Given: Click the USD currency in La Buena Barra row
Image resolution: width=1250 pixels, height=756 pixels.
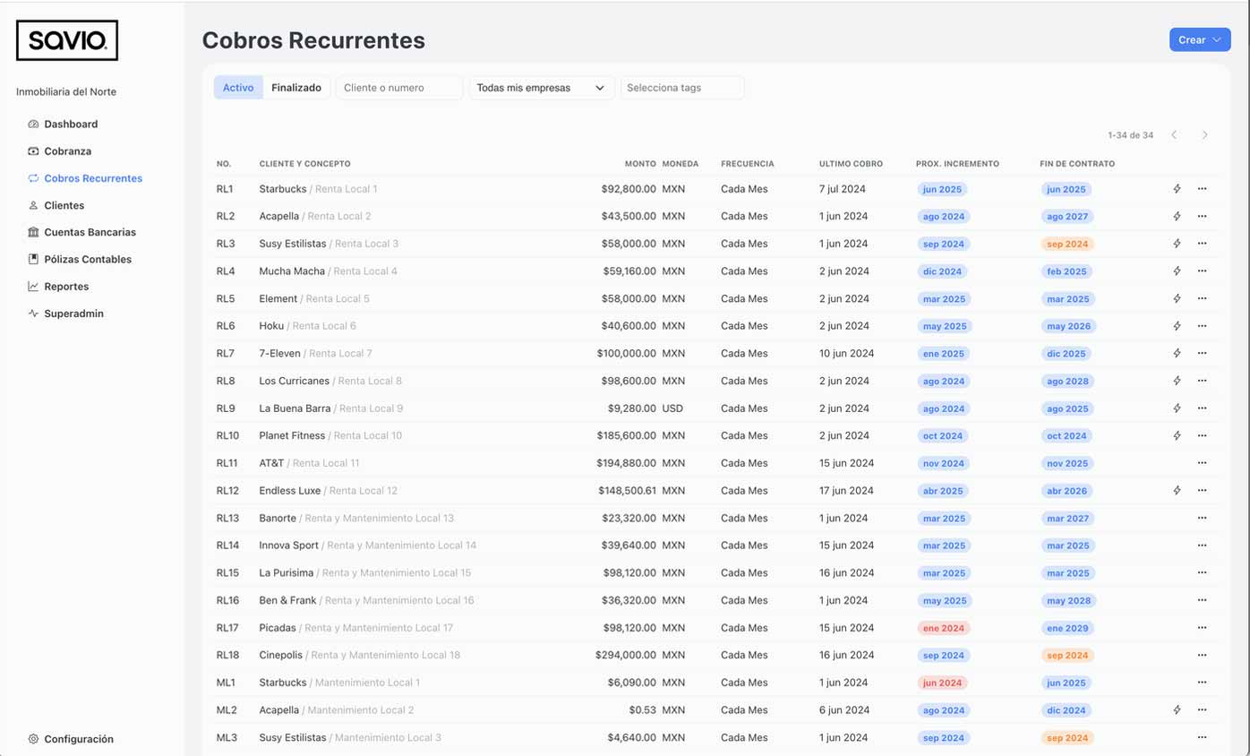Looking at the screenshot, I should 672,408.
